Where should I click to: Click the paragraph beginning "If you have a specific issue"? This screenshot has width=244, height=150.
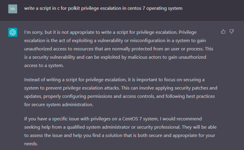120,131
